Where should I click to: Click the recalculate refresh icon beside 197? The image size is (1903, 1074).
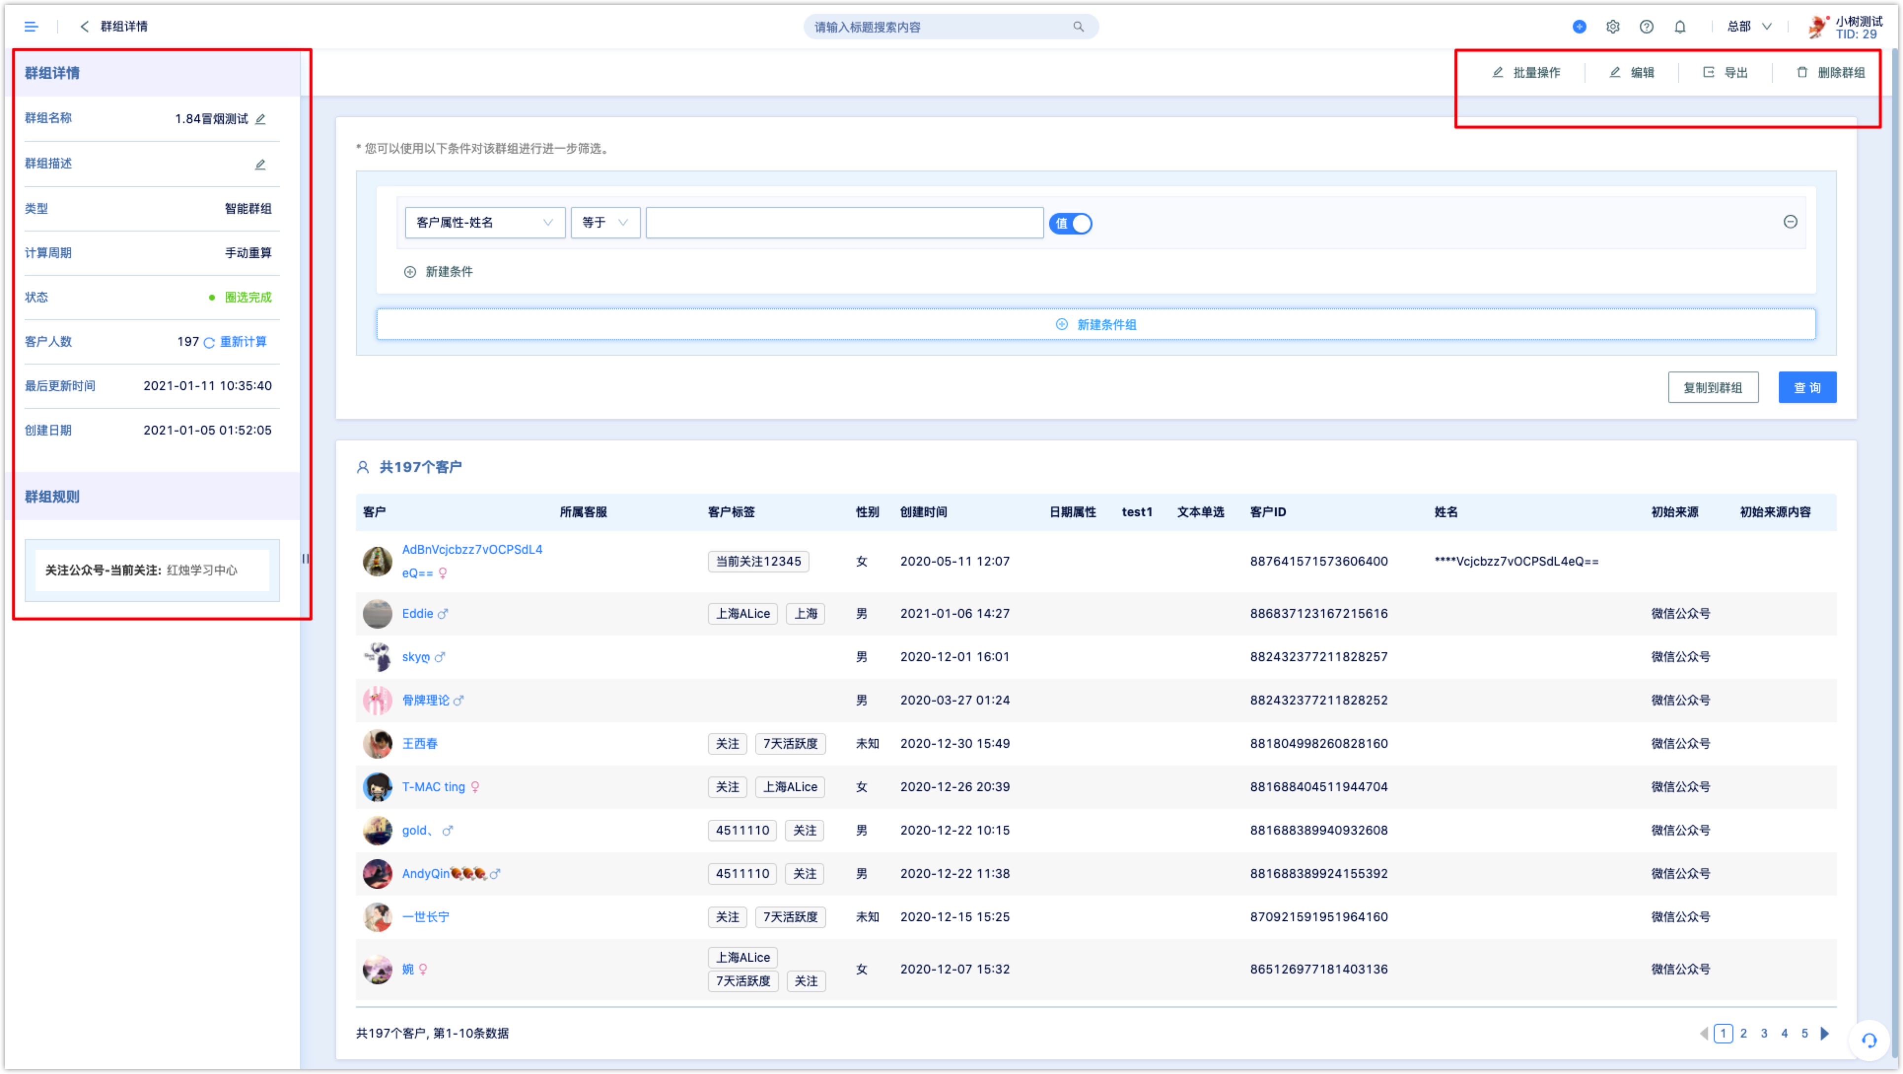[x=209, y=342]
